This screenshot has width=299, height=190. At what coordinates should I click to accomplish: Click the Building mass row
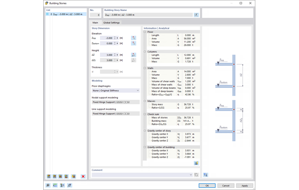point(173,121)
